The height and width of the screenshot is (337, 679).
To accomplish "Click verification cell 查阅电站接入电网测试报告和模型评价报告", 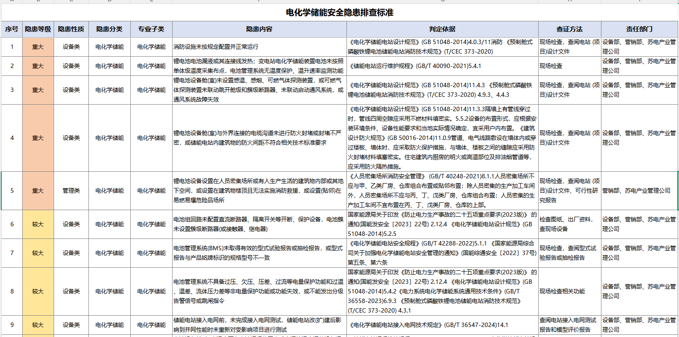I will tap(570, 325).
